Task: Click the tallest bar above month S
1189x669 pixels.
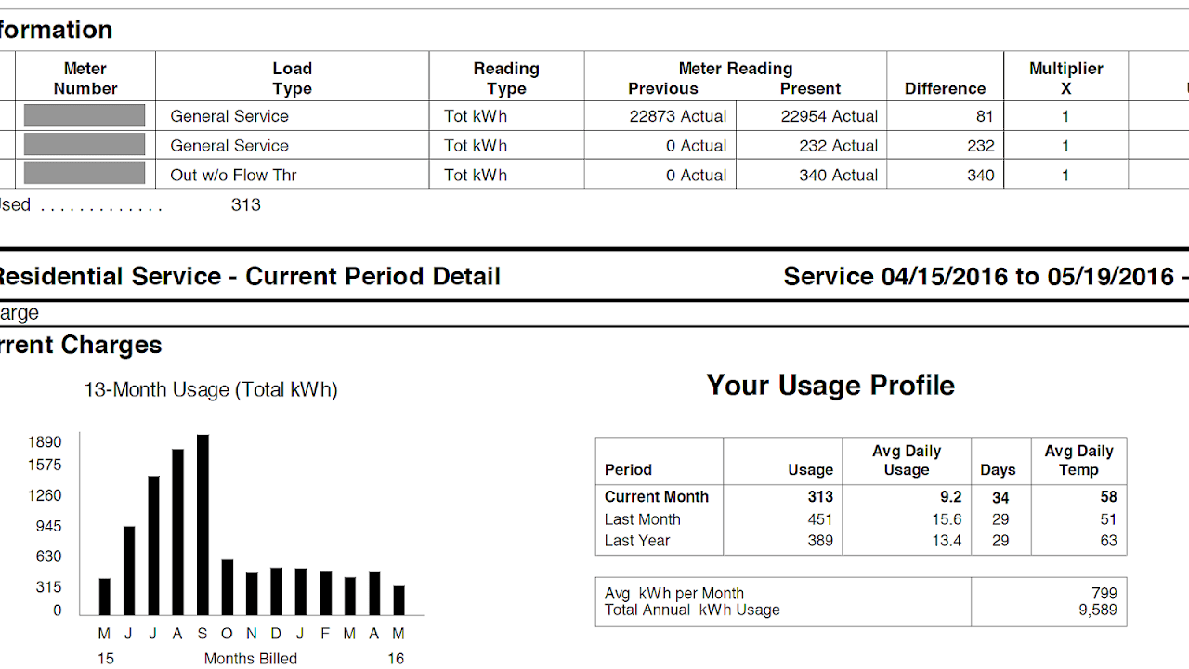Action: (x=203, y=525)
